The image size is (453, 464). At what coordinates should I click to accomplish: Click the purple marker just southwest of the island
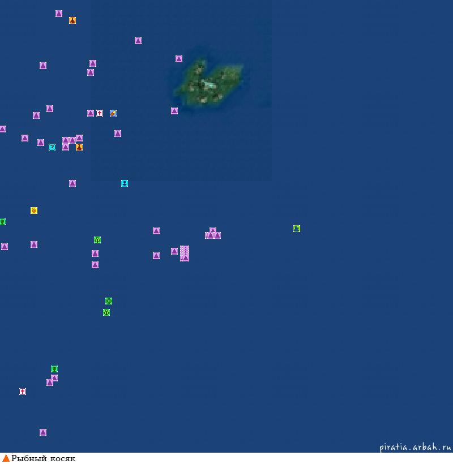(174, 111)
